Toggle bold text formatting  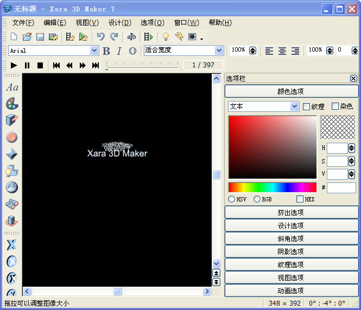click(x=106, y=50)
